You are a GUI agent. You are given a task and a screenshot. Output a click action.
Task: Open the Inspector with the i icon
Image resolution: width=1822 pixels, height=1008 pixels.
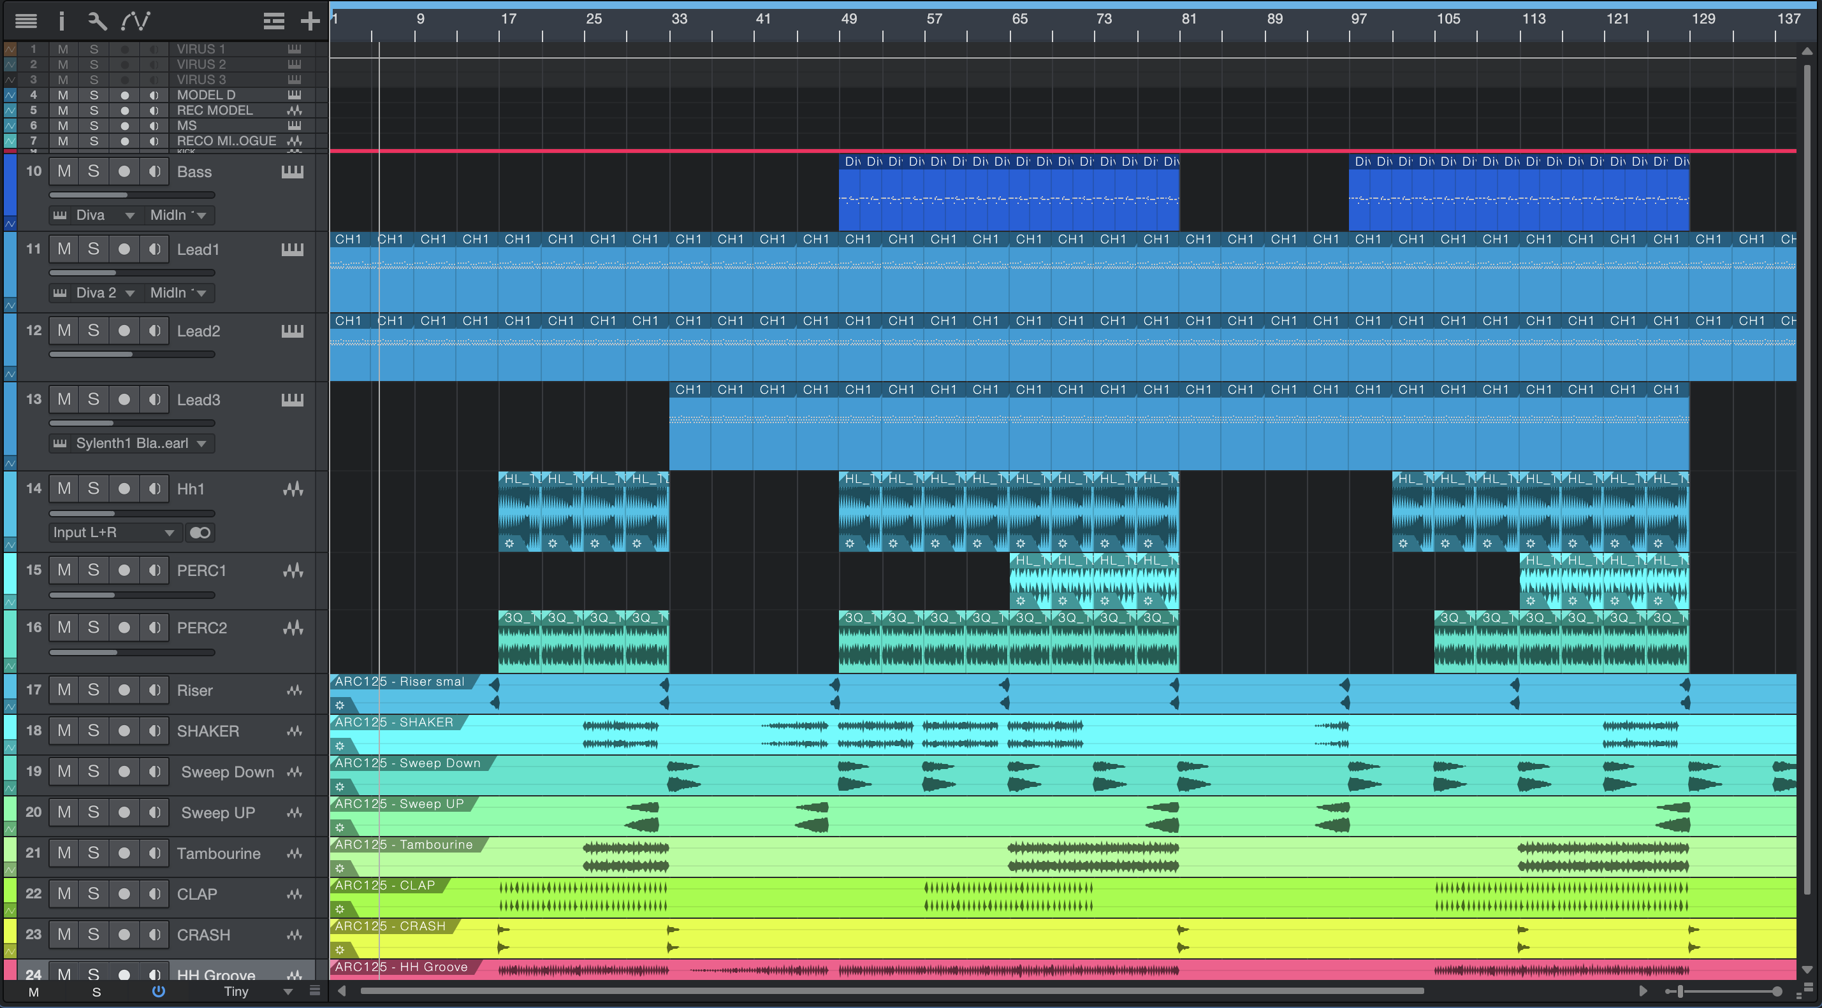click(x=62, y=21)
